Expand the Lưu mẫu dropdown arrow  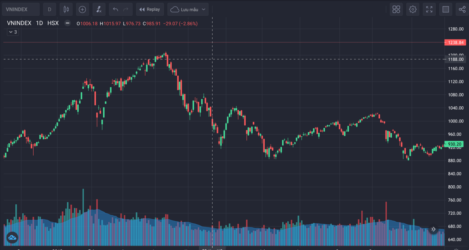tap(204, 10)
